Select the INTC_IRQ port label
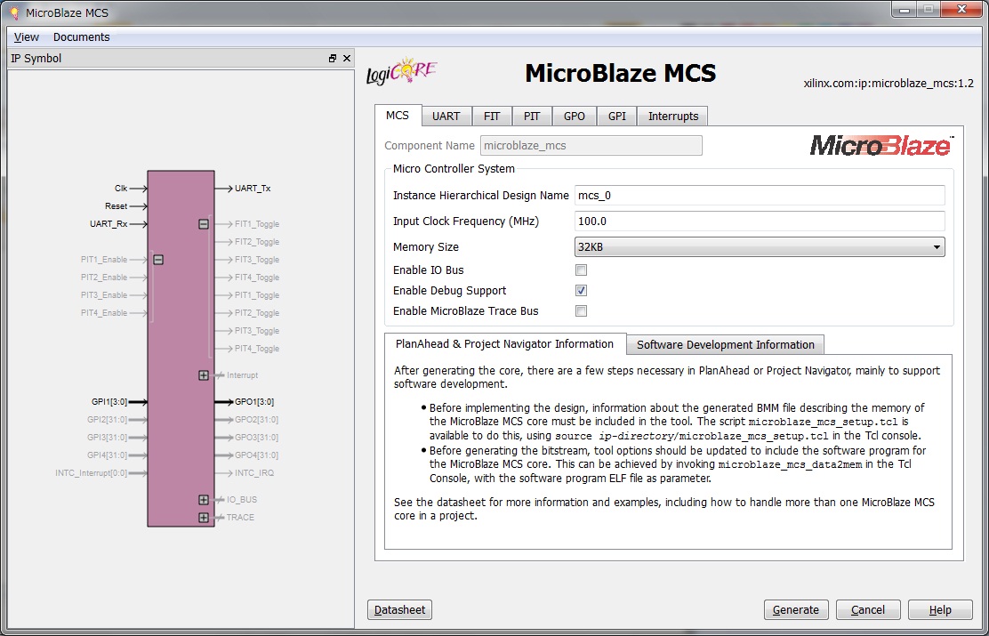The height and width of the screenshot is (636, 989). [x=254, y=472]
